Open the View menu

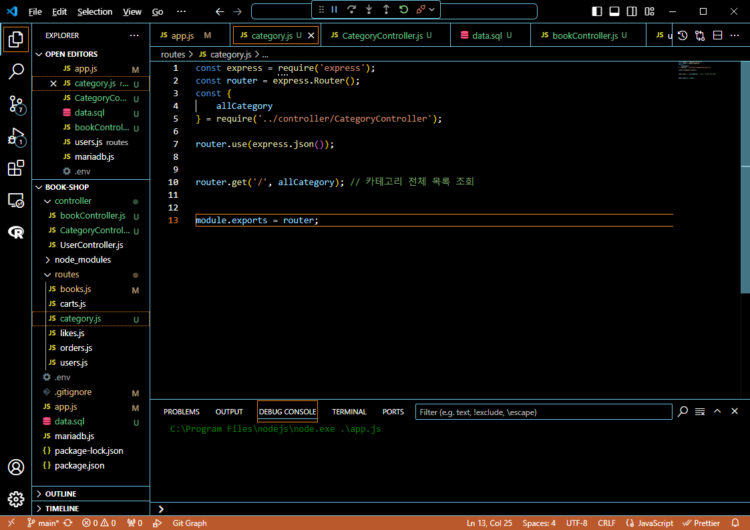tap(132, 11)
